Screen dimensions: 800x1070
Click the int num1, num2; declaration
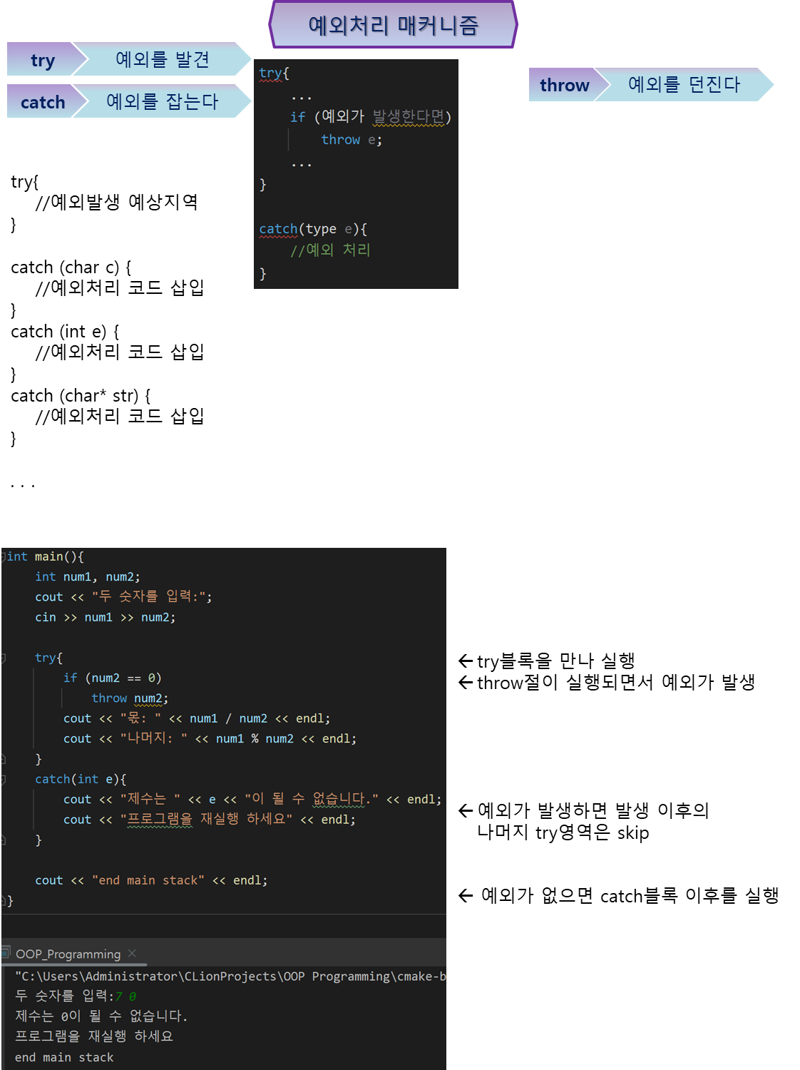[x=88, y=576]
